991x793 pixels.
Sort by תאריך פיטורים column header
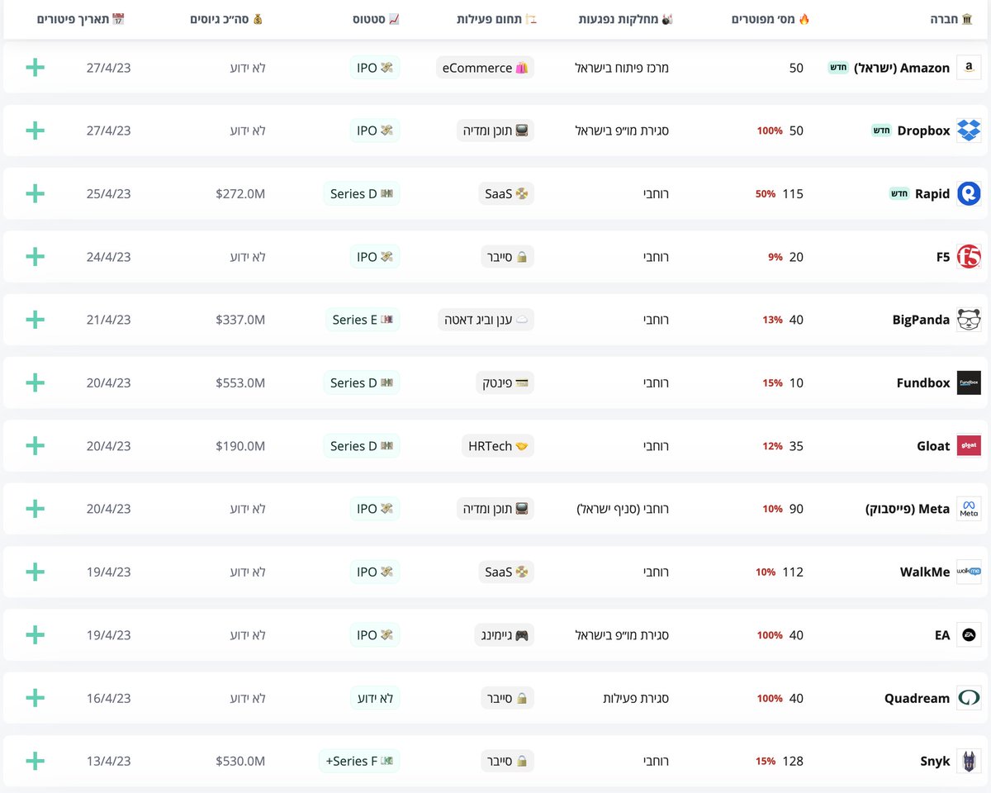coord(81,18)
